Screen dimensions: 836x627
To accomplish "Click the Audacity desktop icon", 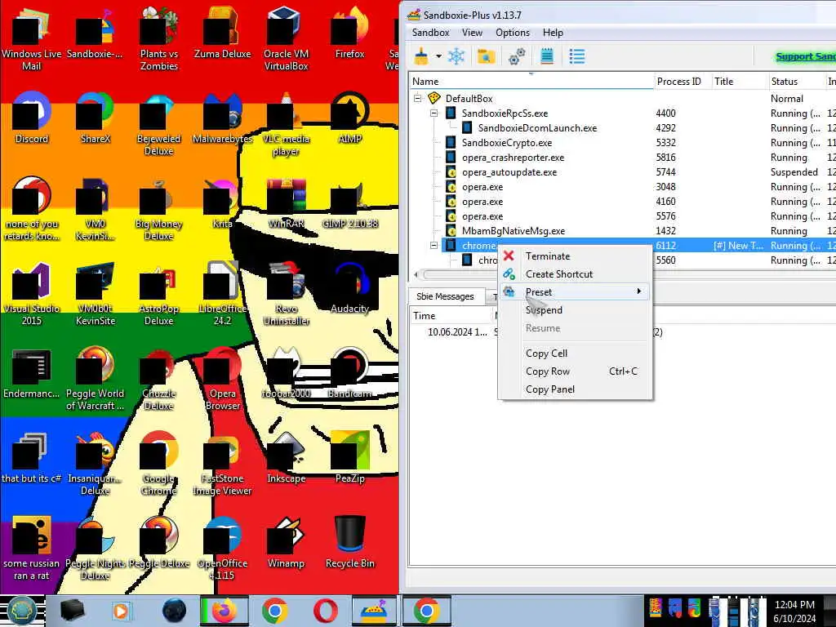I will click(x=349, y=287).
